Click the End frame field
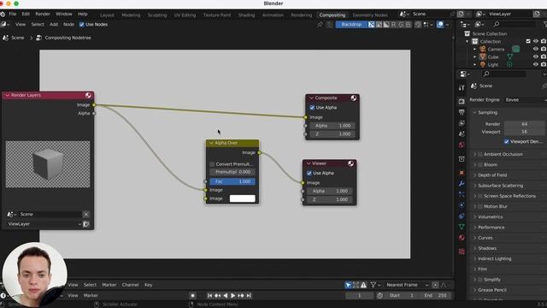Image resolution: width=547 pixels, height=308 pixels. coord(436,295)
